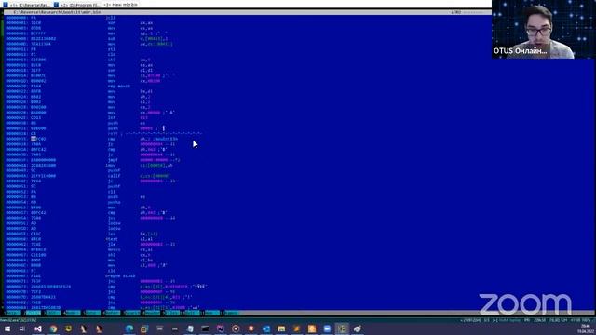596x335 pixels.
Task: Open the orange square taskbar icon
Action: (x=312, y=328)
